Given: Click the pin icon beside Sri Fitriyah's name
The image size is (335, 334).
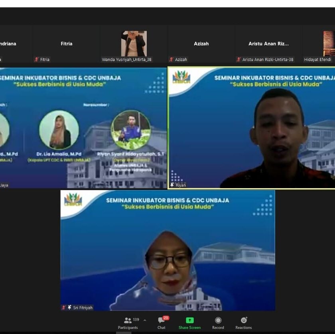Looking at the screenshot, I should (69, 307).
